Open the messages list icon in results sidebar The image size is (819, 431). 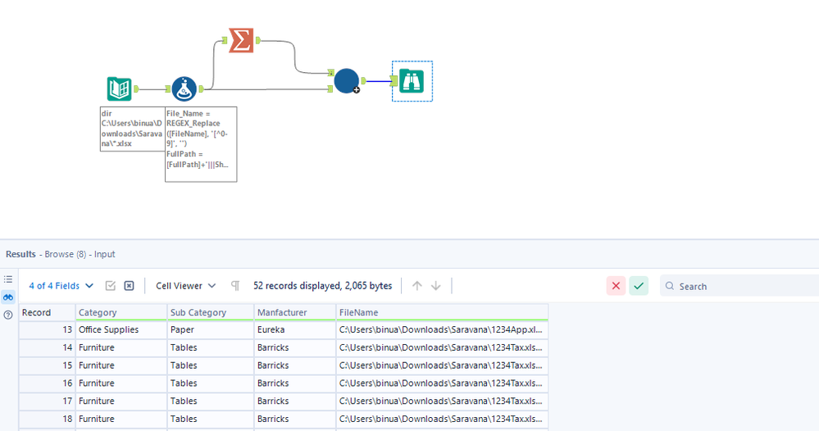coord(8,279)
